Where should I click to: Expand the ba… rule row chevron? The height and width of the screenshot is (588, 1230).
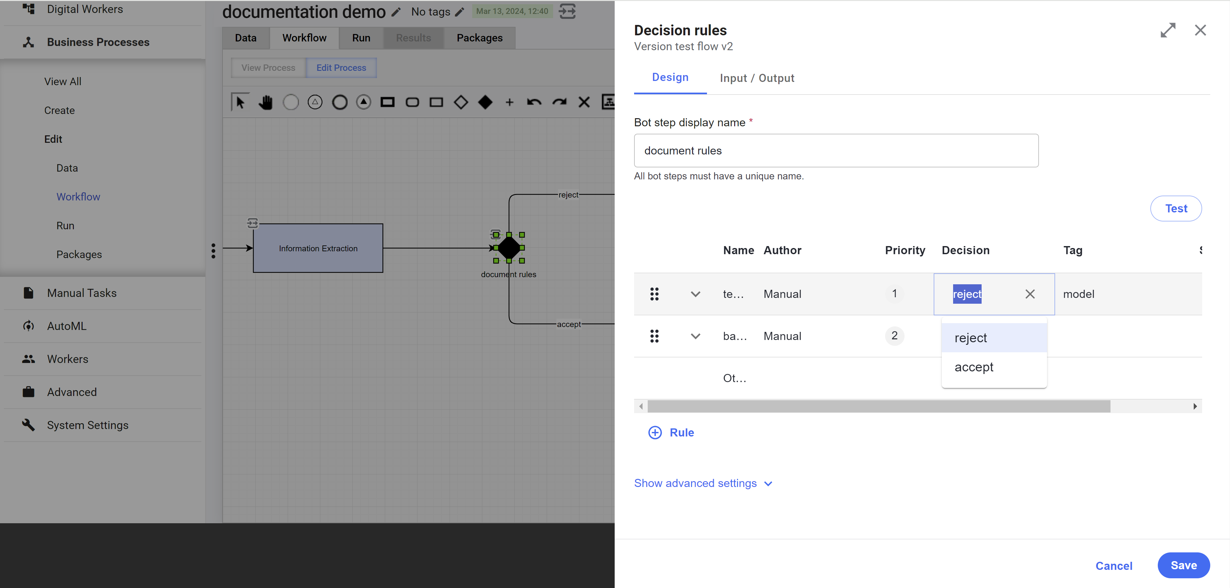(x=695, y=336)
